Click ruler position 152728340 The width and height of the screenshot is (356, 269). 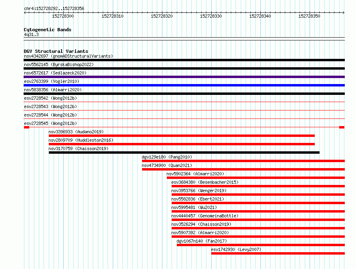pos(260,16)
